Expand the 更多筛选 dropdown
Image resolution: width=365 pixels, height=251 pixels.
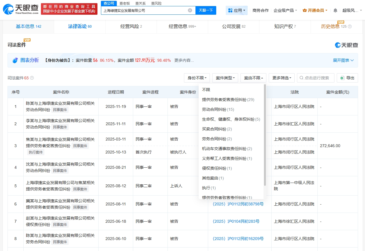[281, 78]
